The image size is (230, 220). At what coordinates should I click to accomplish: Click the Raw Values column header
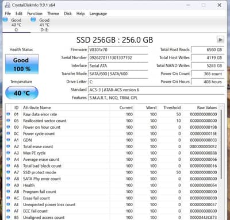(201, 107)
